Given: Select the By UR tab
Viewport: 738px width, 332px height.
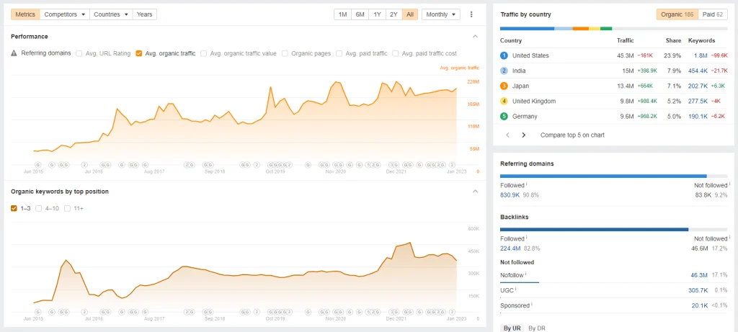Looking at the screenshot, I should [512, 328].
